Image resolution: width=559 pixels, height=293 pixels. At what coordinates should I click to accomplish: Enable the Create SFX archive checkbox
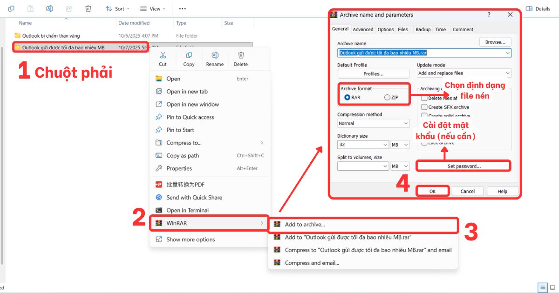[424, 107]
